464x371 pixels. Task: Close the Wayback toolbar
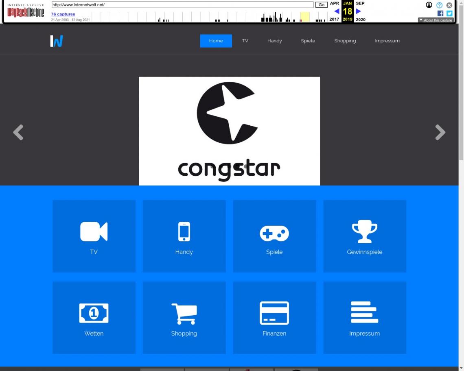coord(449,5)
